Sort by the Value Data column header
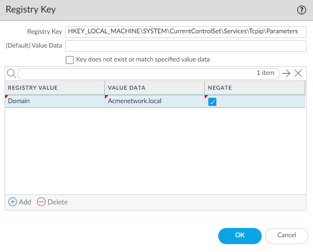 [154, 88]
